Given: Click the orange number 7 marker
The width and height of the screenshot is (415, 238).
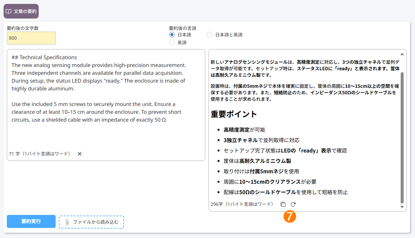Looking at the screenshot, I should (290, 217).
